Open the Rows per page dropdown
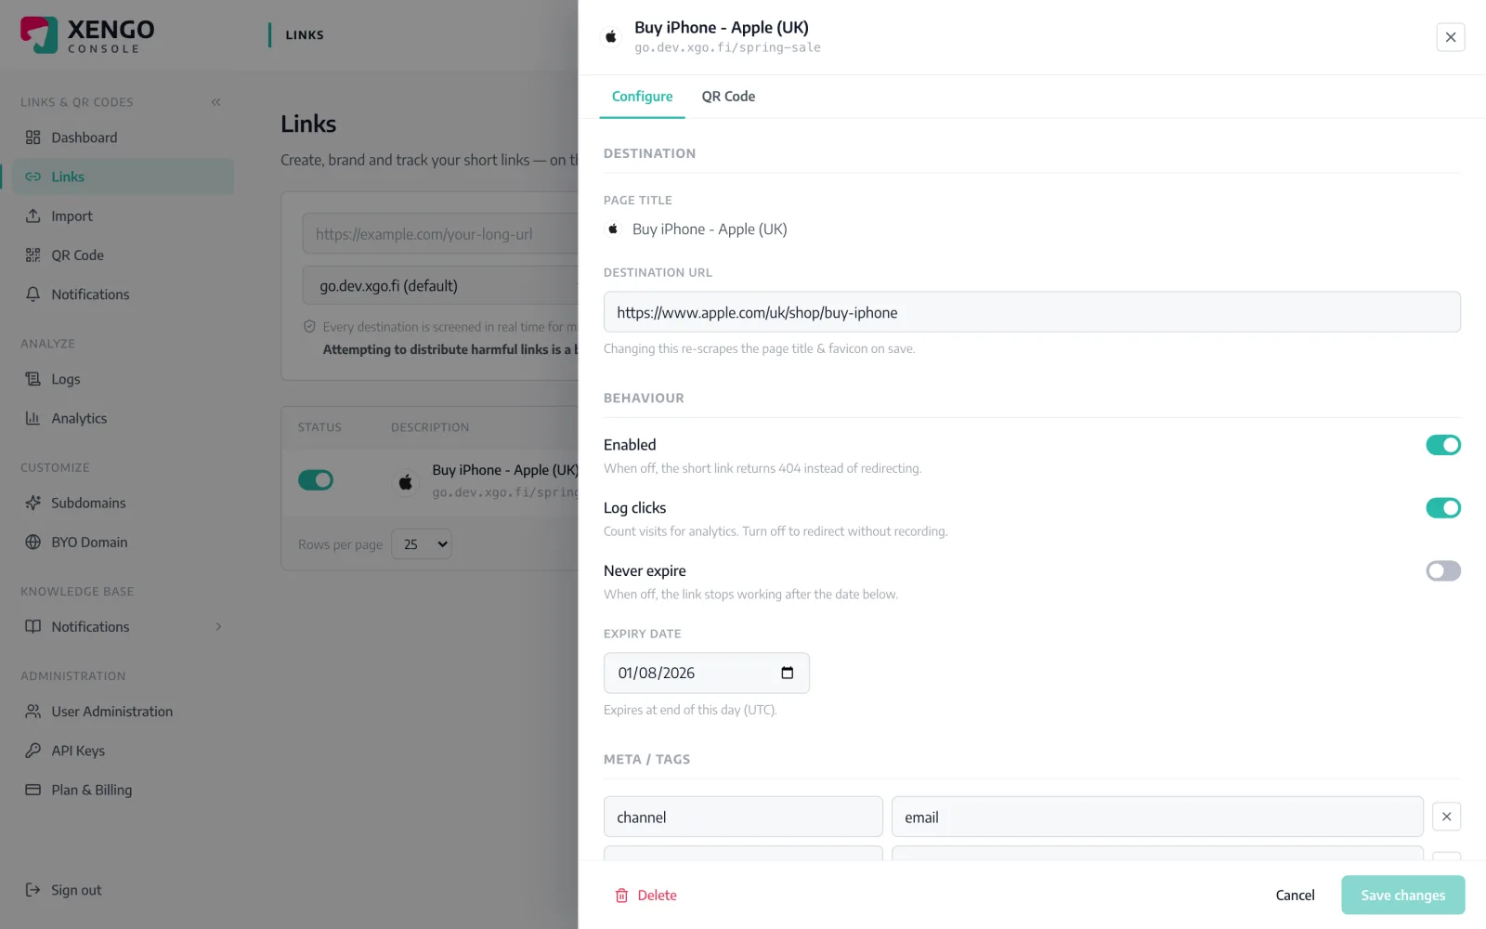The width and height of the screenshot is (1486, 929). coord(422,544)
